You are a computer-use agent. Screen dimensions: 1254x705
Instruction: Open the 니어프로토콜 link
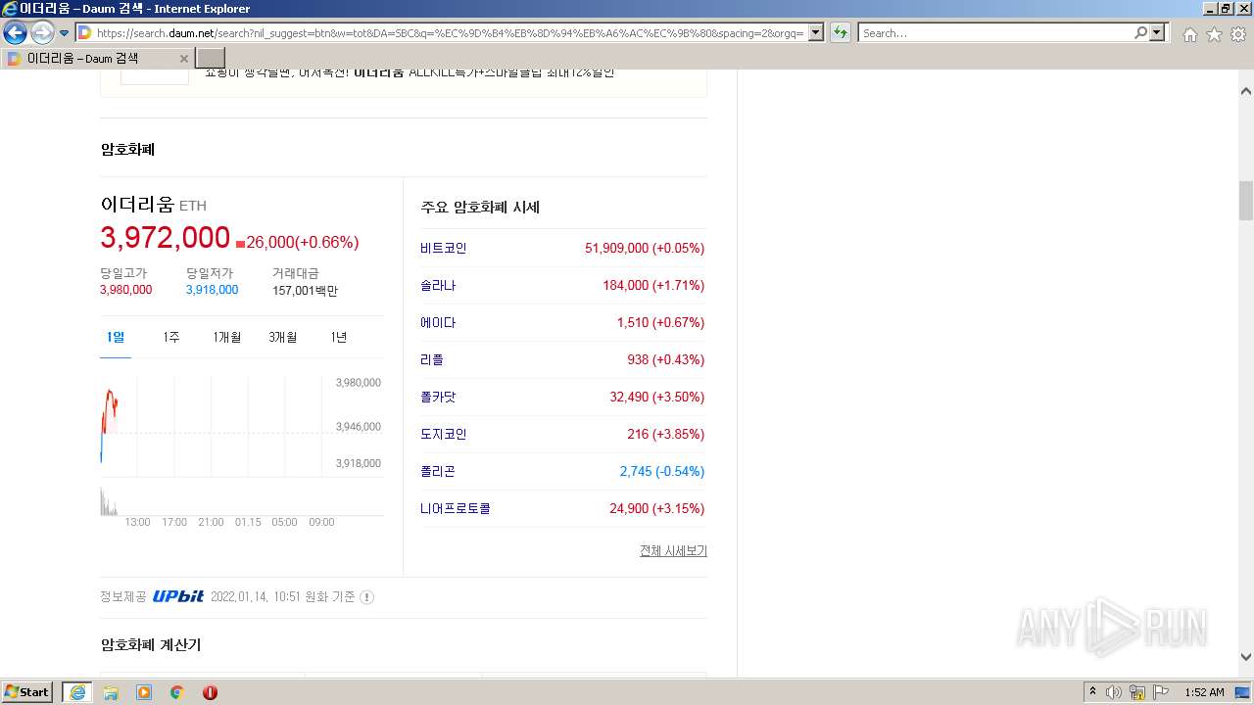coord(456,509)
